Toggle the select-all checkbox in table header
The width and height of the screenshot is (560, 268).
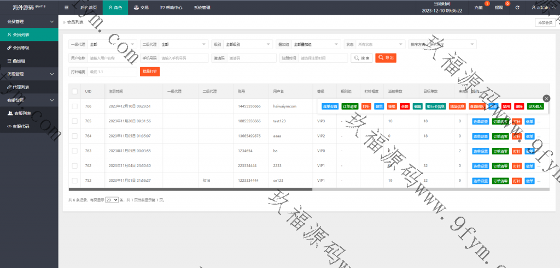74,91
